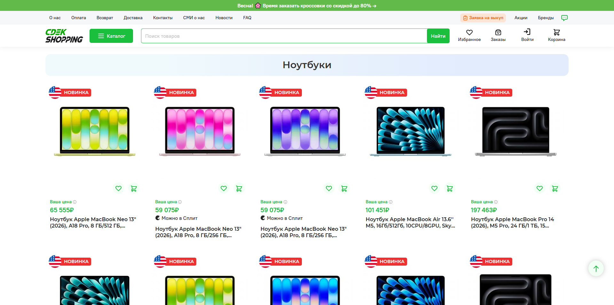Click the Сплит icon under the purple-screen MacBook
The image size is (614, 305).
point(263,218)
